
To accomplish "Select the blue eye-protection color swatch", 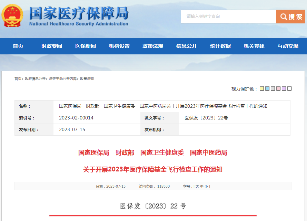I will click(267, 88).
